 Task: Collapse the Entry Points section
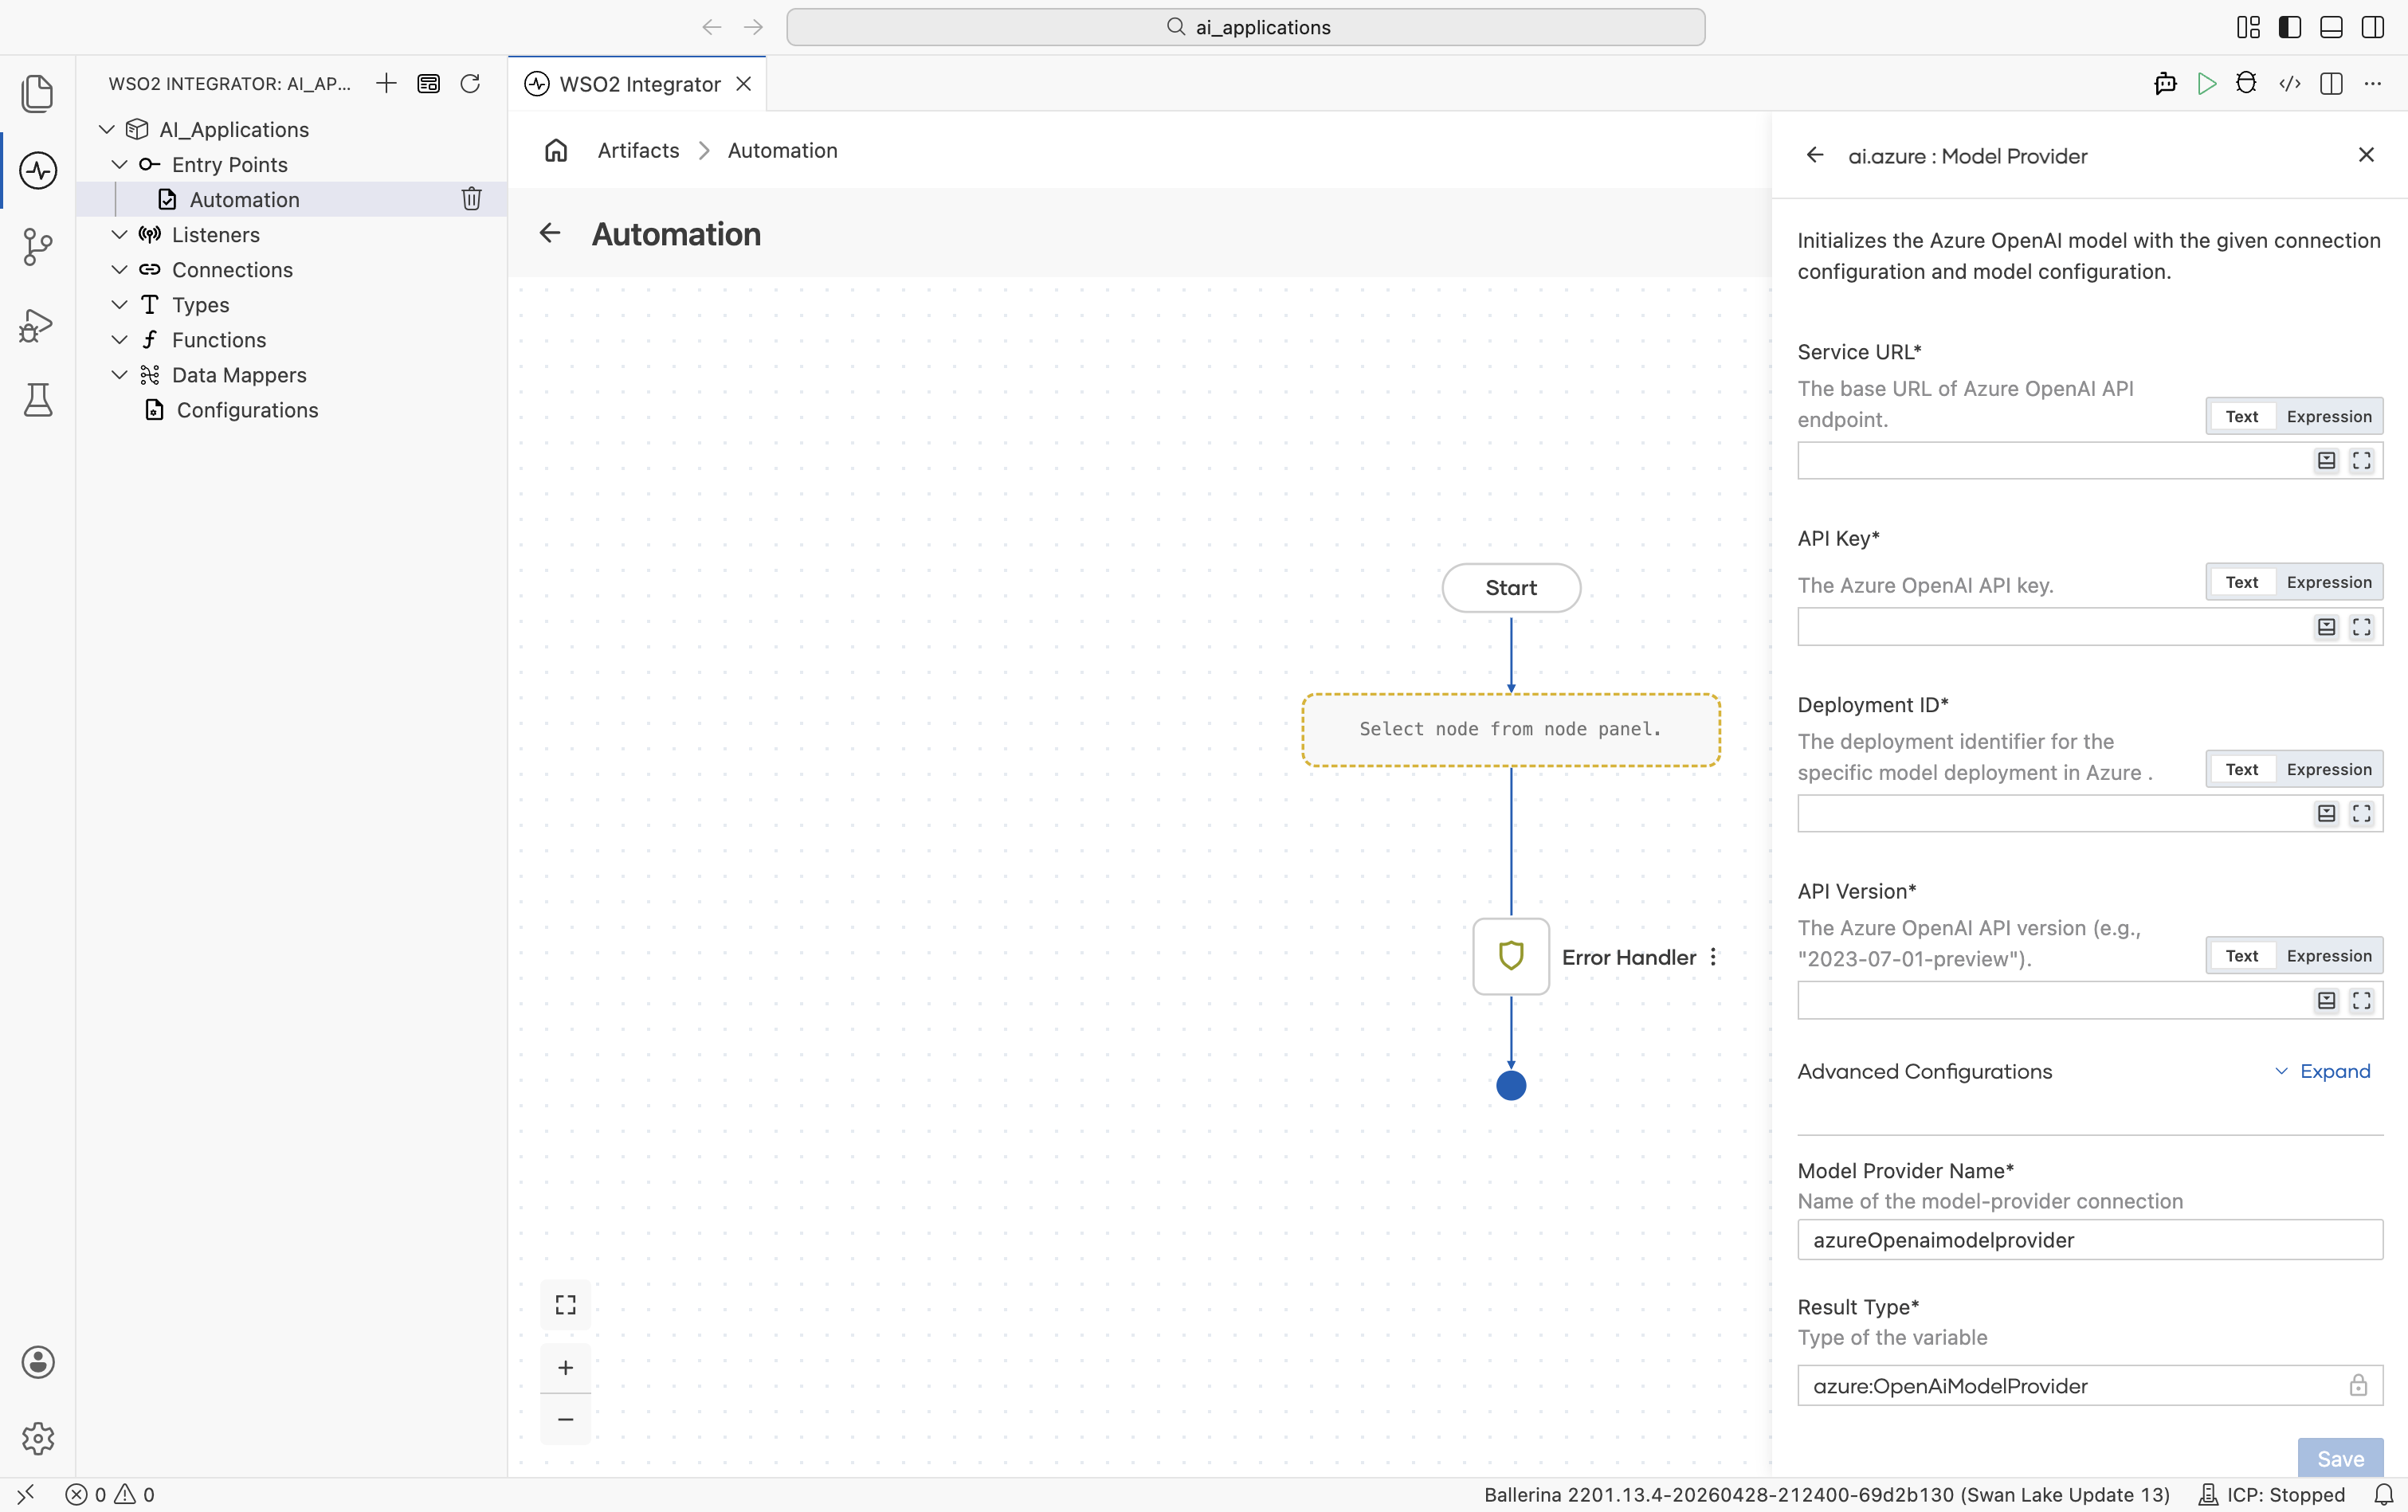(119, 164)
